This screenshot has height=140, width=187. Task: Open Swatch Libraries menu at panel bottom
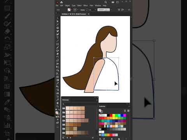click(64, 138)
